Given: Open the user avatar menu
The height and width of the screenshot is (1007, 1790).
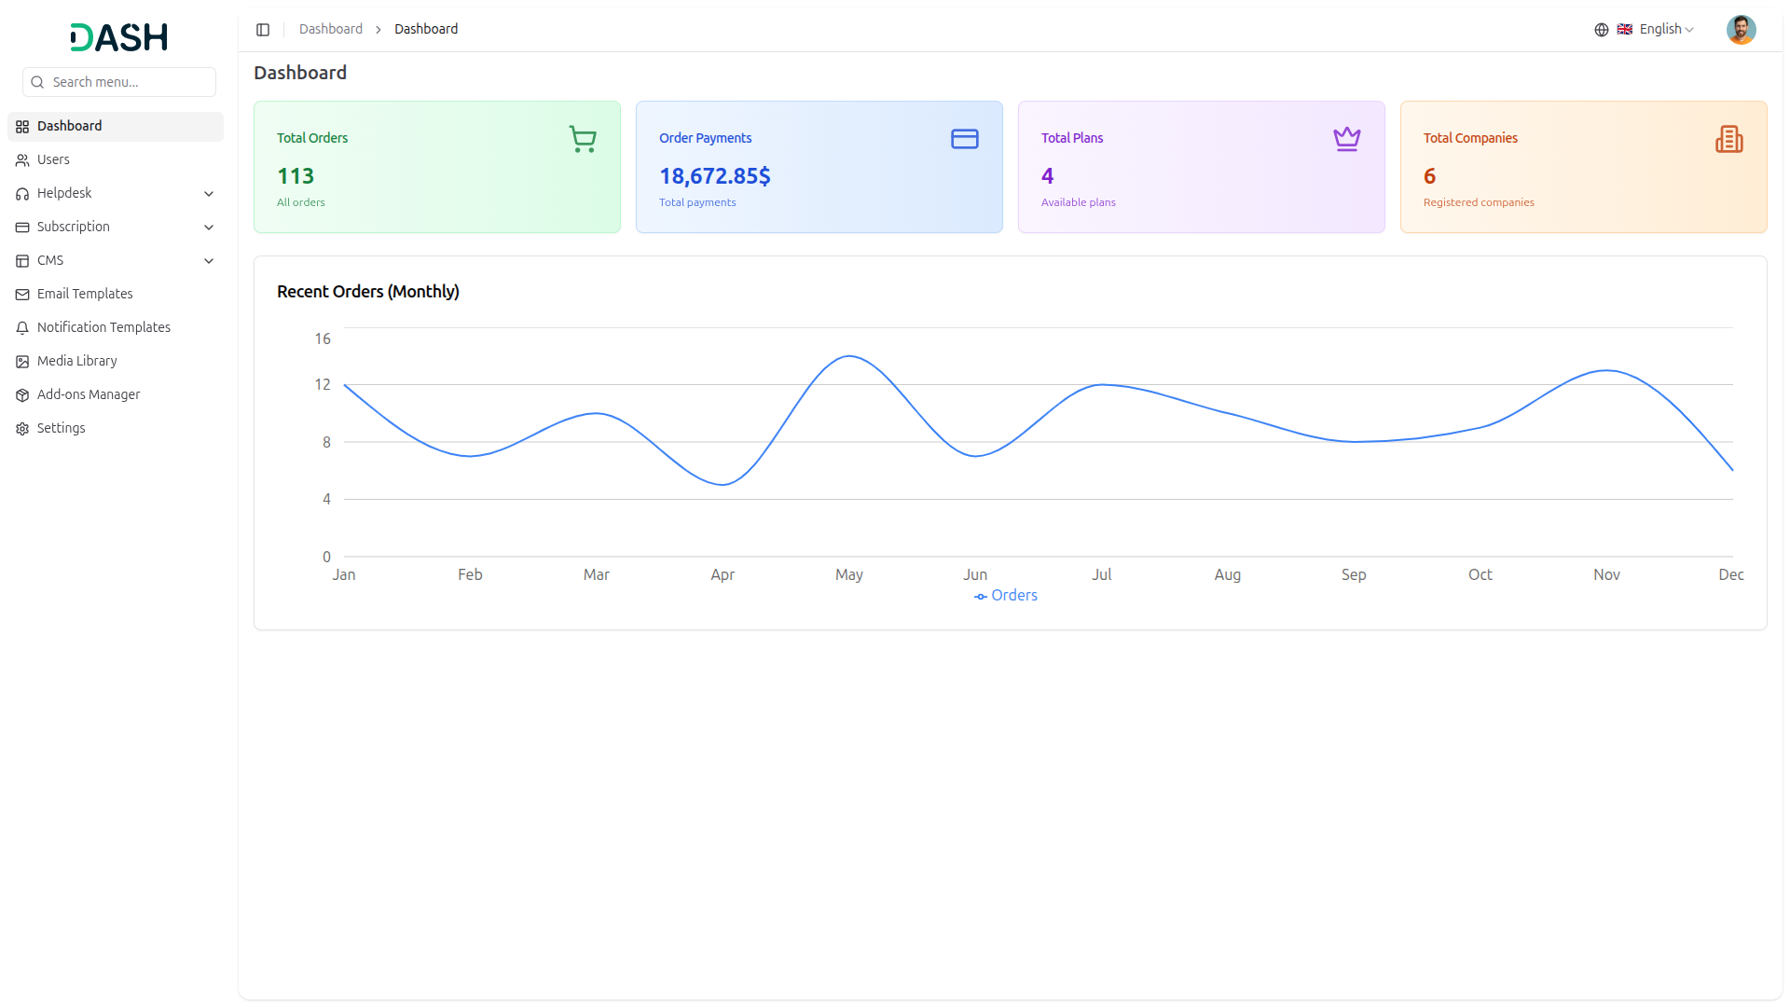Looking at the screenshot, I should tap(1741, 30).
